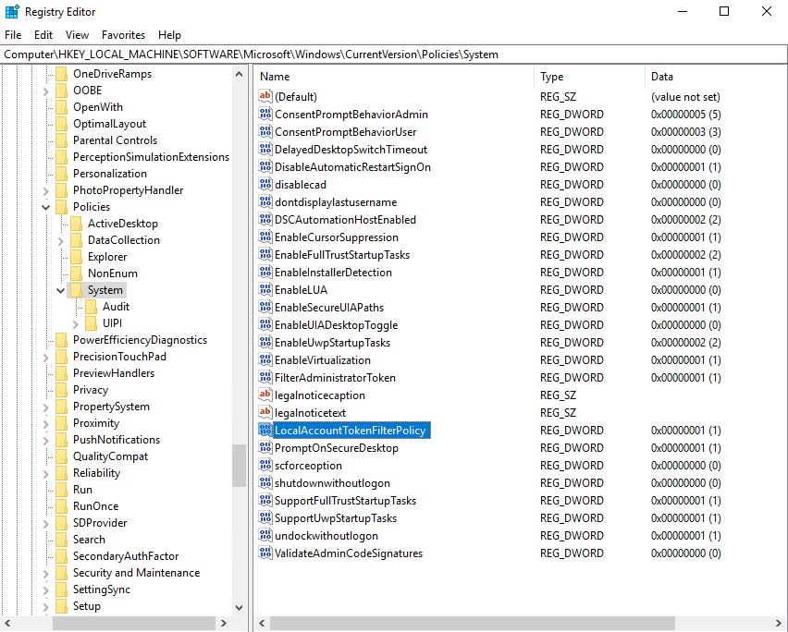788x632 pixels.
Task: Open the Edit menu
Action: pos(43,34)
